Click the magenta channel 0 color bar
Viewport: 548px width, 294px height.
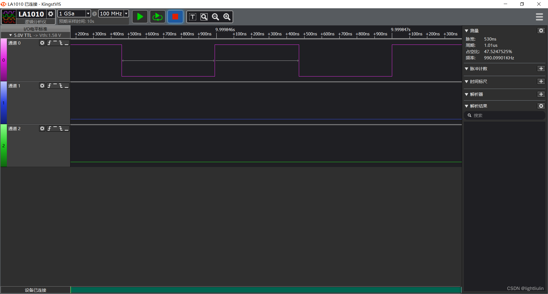point(3,60)
